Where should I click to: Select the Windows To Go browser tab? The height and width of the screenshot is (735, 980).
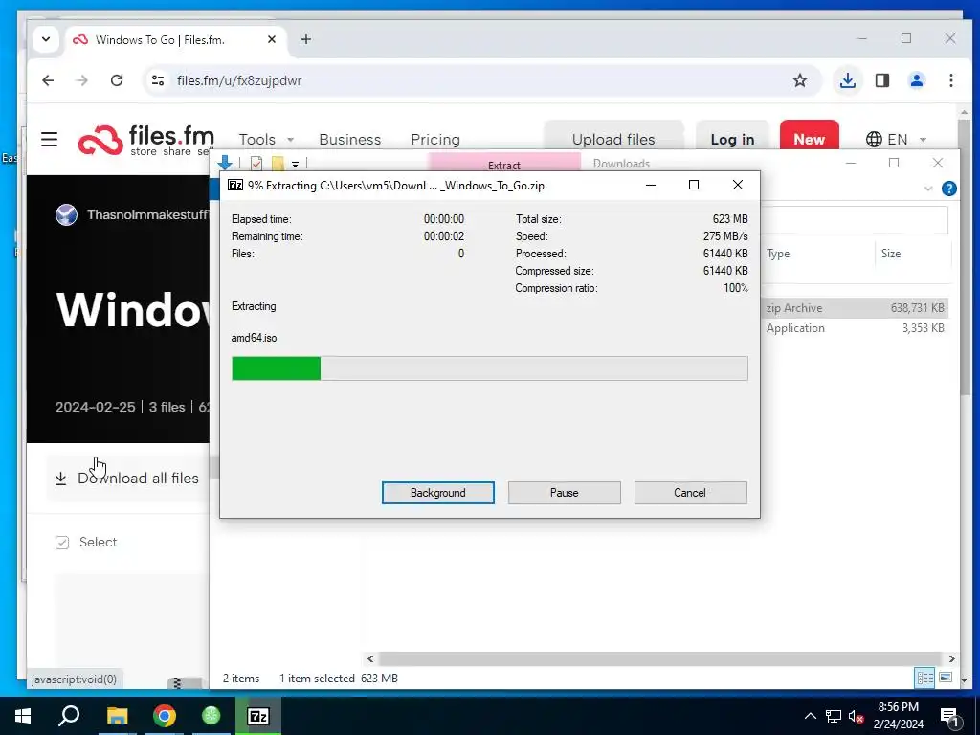click(x=175, y=39)
